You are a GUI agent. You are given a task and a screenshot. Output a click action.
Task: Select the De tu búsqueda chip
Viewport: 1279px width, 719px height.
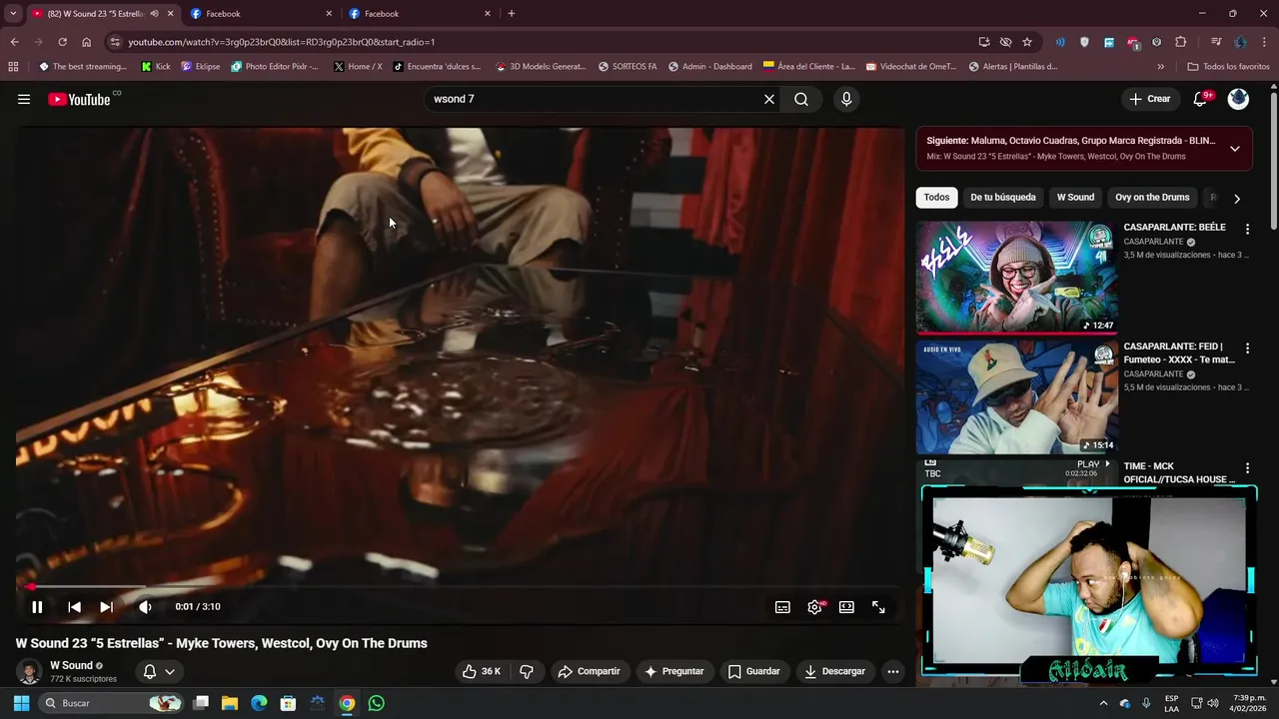(1003, 198)
